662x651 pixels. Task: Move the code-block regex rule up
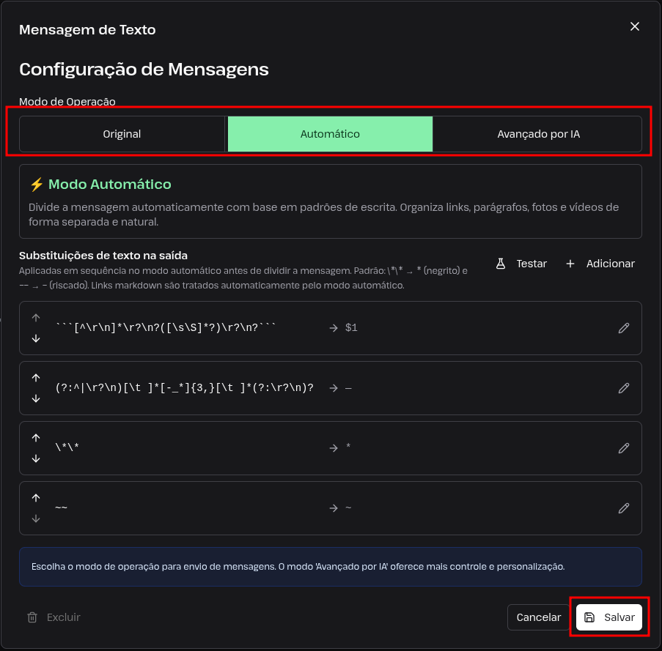coord(36,318)
